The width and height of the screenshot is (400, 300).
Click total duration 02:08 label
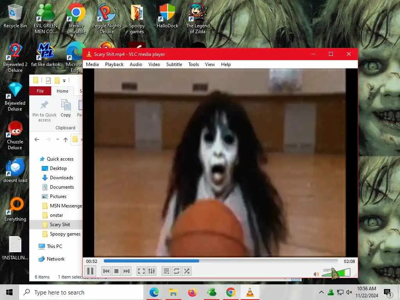coord(349,261)
